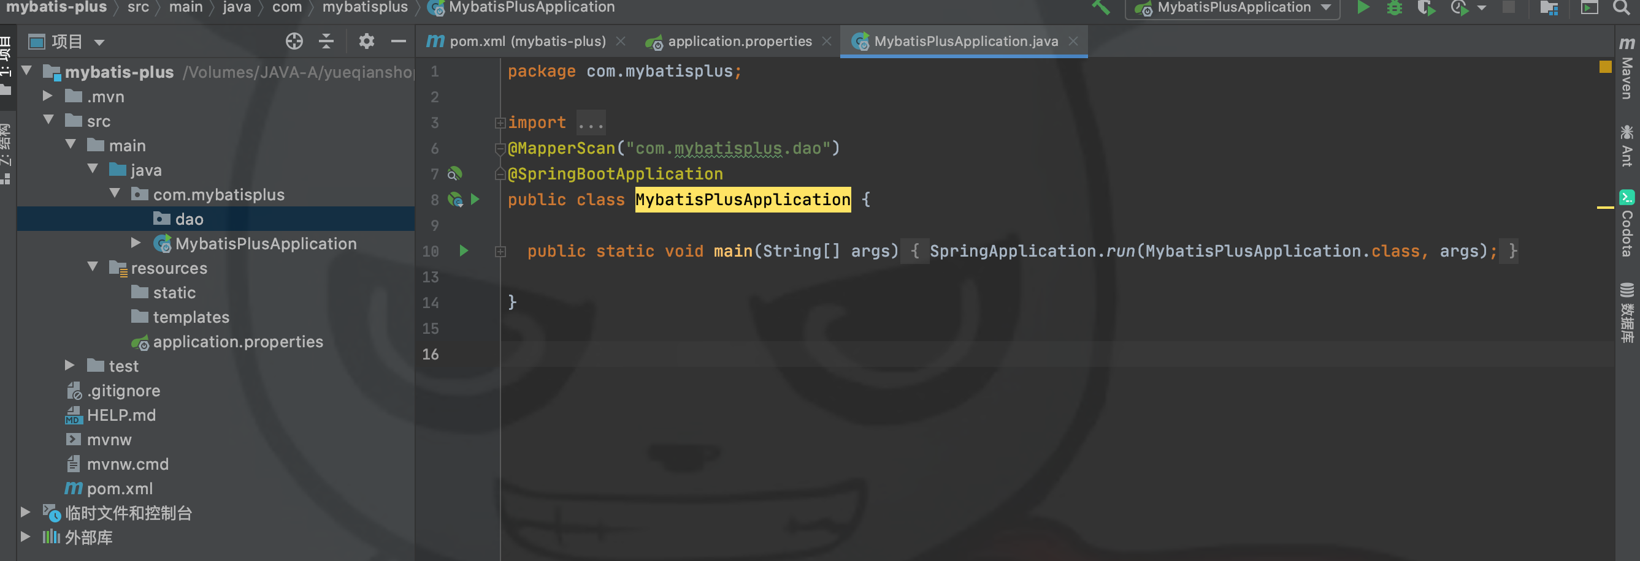Open the 项目 view selector dropdown
The image size is (1640, 561).
[x=66, y=42]
